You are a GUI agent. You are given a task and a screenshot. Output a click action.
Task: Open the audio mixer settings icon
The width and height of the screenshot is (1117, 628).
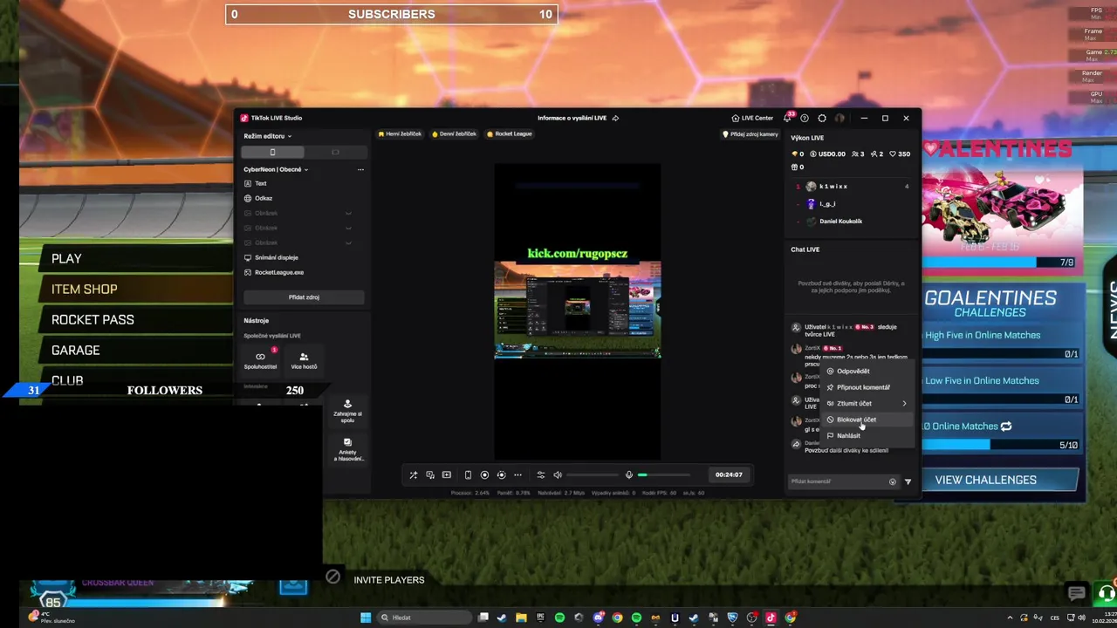tap(540, 474)
